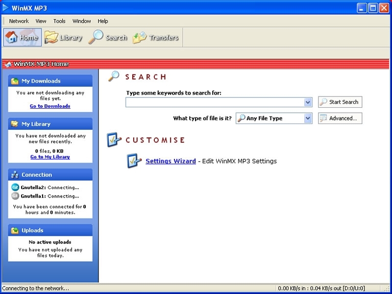Open the Window menu
Viewport: 392px width, 294px height.
pos(81,21)
